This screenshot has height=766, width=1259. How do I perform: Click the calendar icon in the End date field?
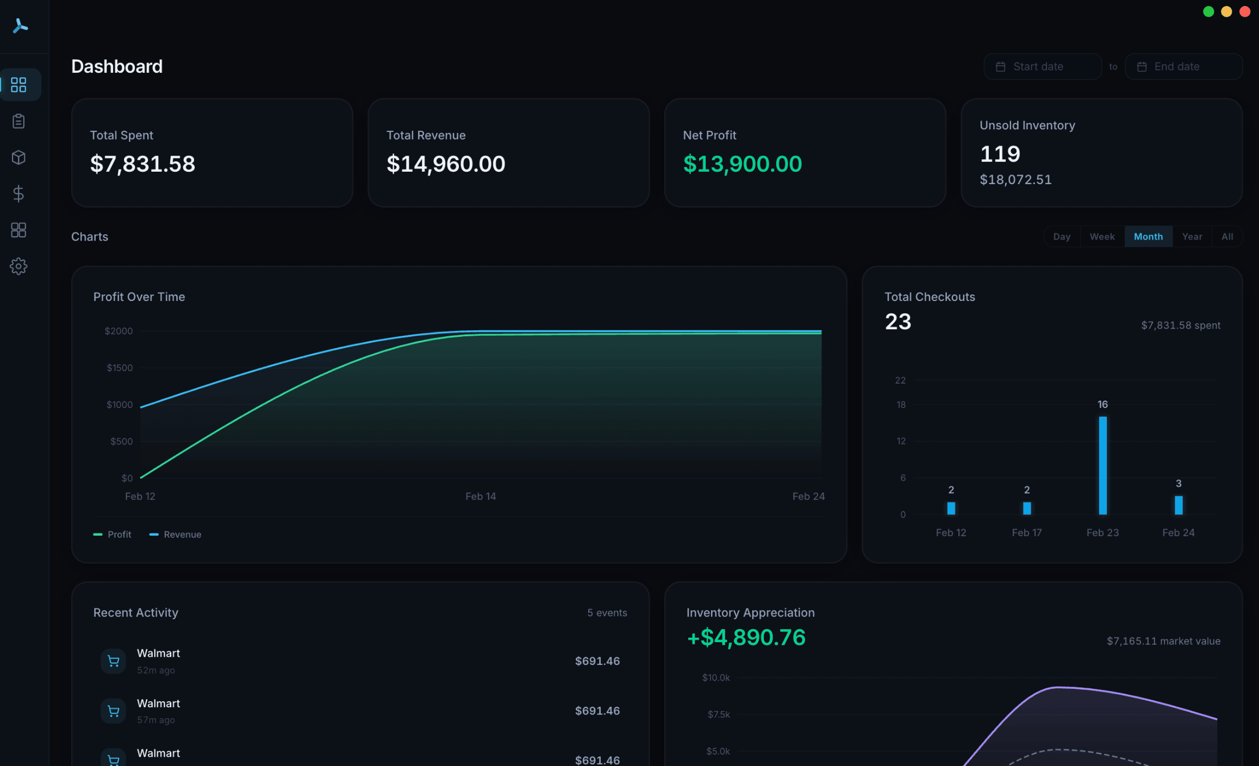pos(1142,67)
